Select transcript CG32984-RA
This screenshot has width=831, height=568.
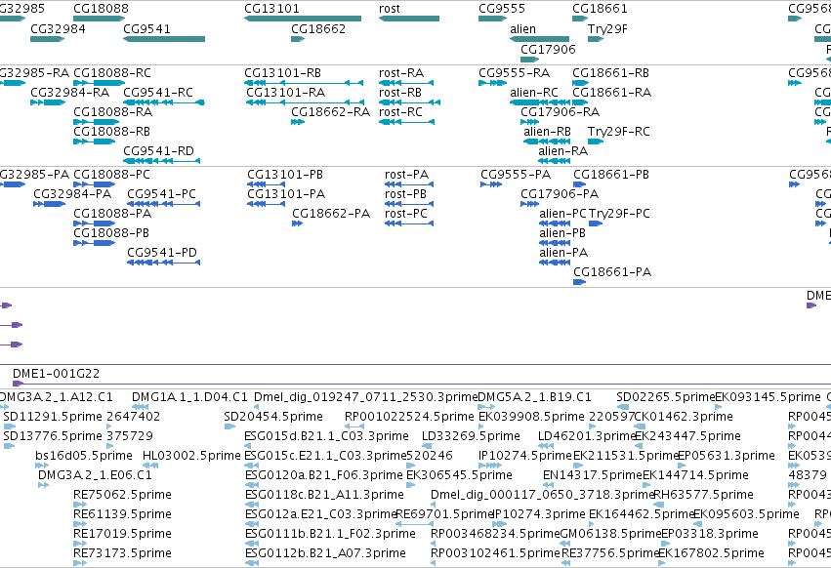pos(70,92)
